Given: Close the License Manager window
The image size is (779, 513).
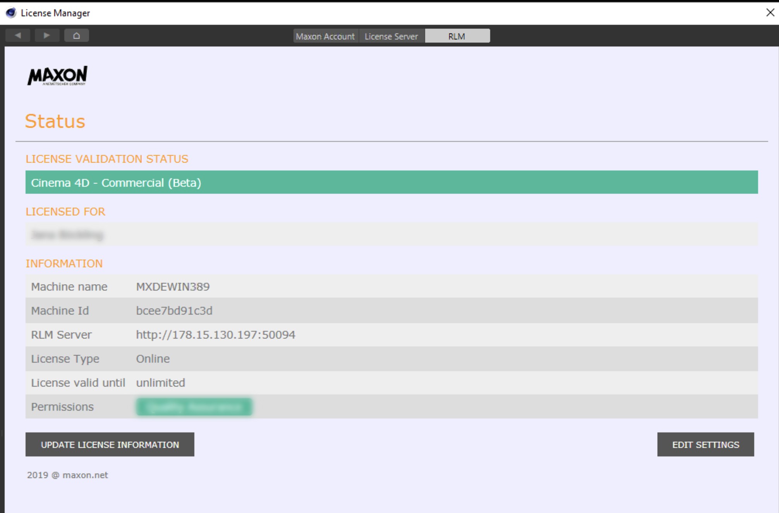Looking at the screenshot, I should pyautogui.click(x=770, y=12).
